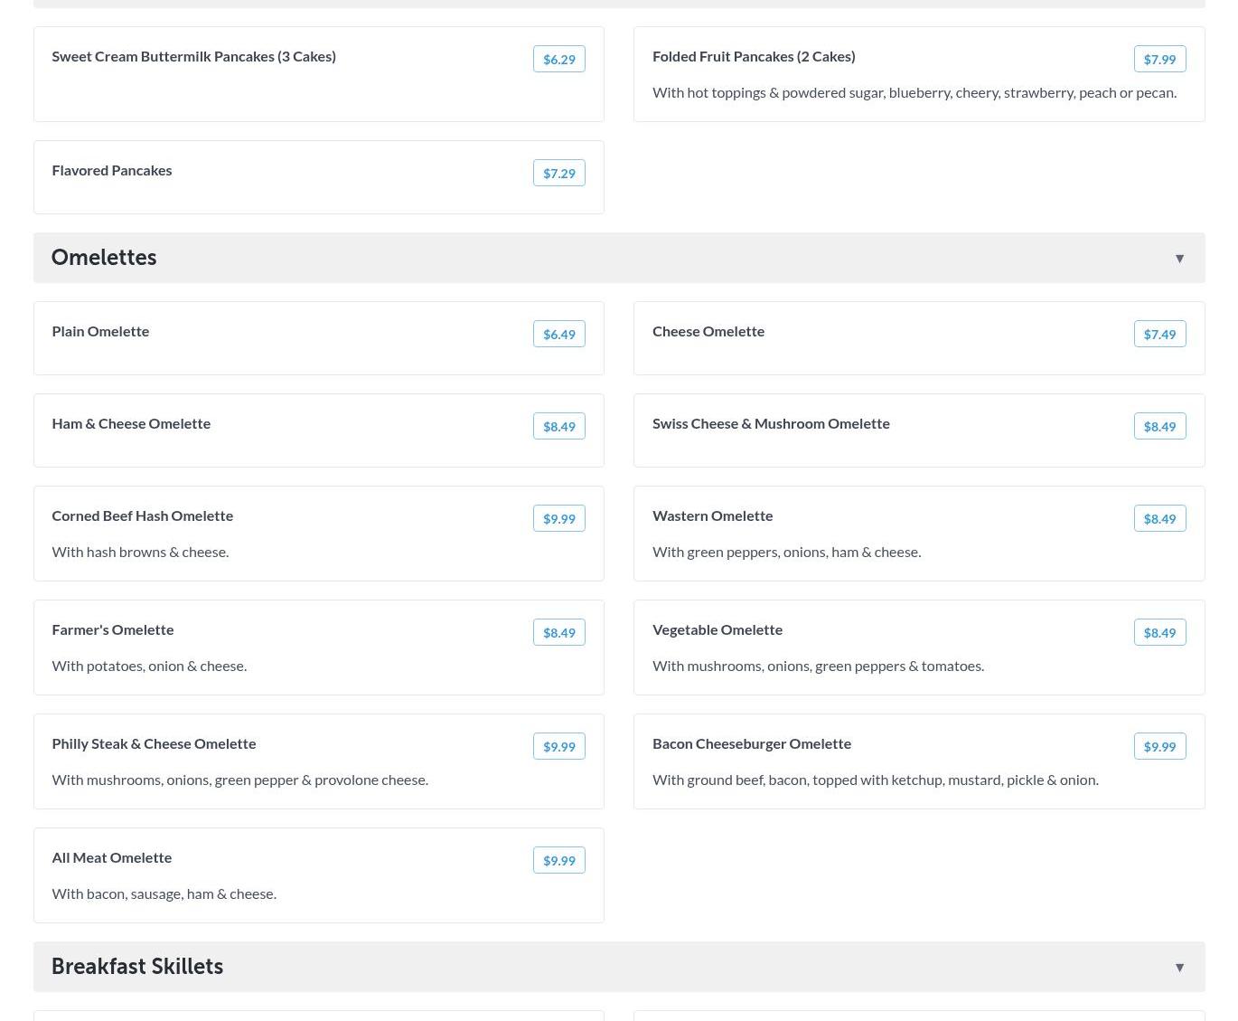Click the "Cheese Omelette" item title
1238x1021 pixels.
(708, 331)
